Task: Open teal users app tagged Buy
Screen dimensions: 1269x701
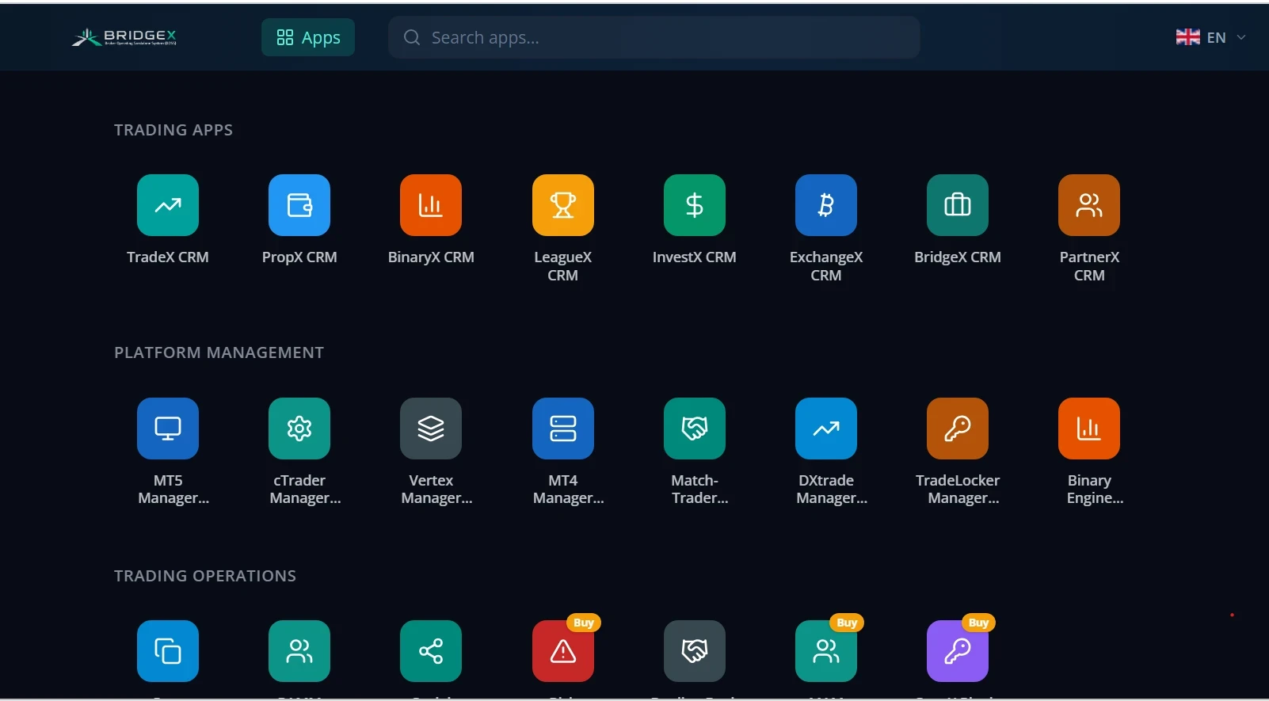Action: (826, 651)
